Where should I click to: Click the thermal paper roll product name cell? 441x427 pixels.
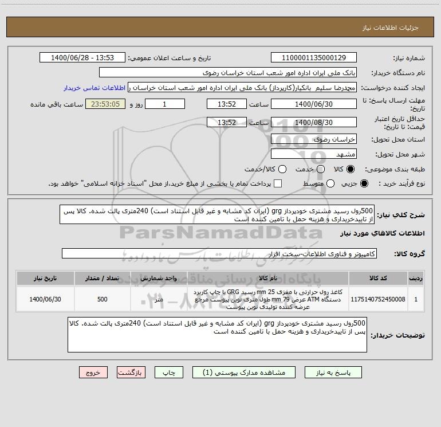click(x=268, y=299)
